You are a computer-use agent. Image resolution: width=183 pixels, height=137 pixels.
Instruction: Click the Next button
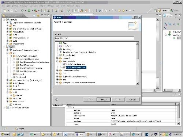click(x=104, y=99)
